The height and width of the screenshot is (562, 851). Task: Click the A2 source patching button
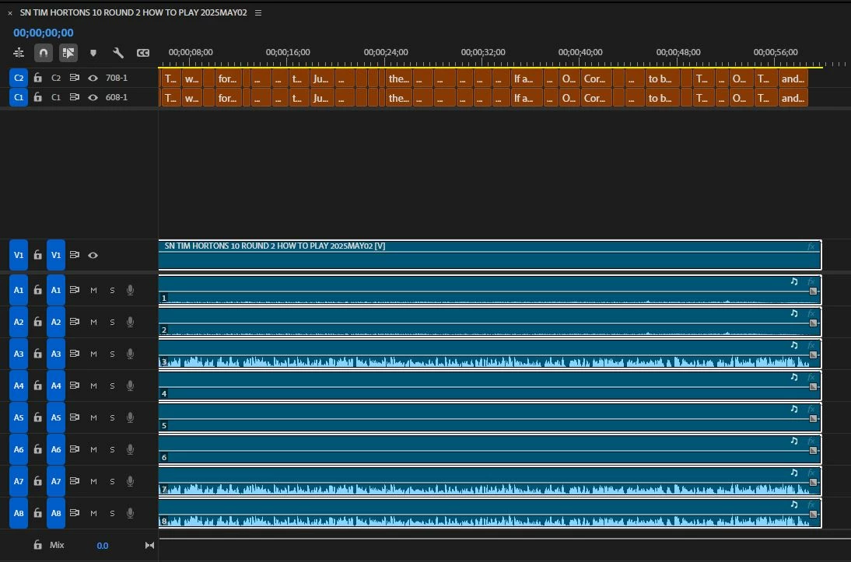point(19,322)
